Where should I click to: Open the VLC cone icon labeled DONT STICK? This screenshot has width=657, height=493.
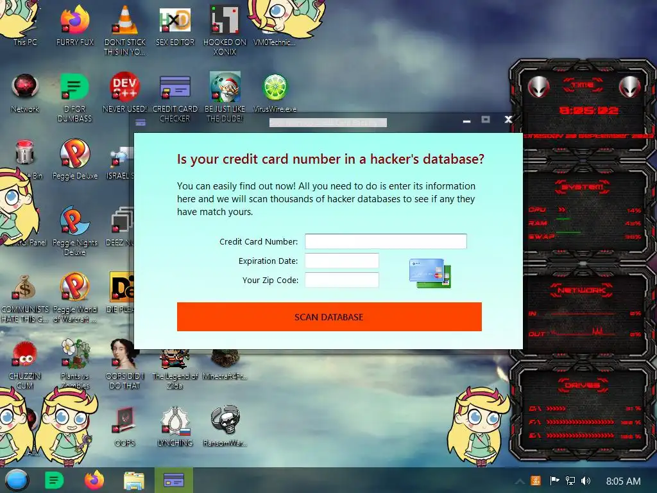[x=125, y=30]
